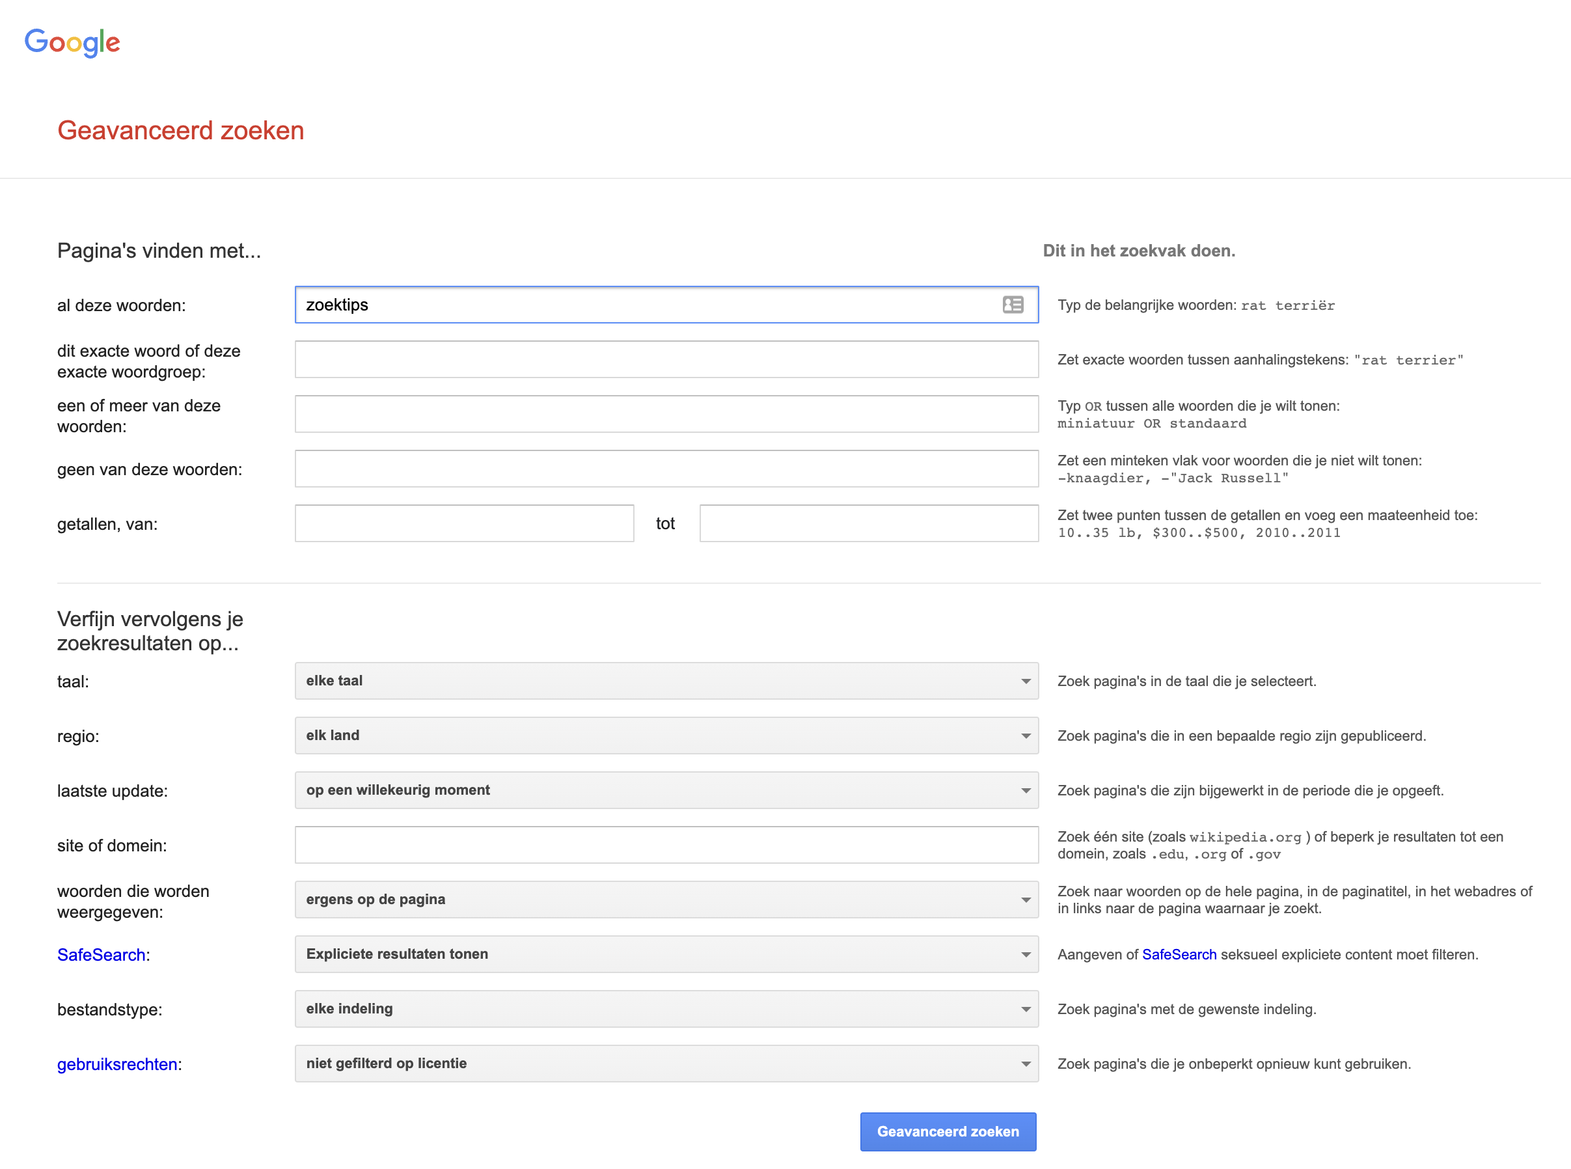Click the exacte woordgroep input field
Screen dimensions: 1571x1169
(x=666, y=359)
